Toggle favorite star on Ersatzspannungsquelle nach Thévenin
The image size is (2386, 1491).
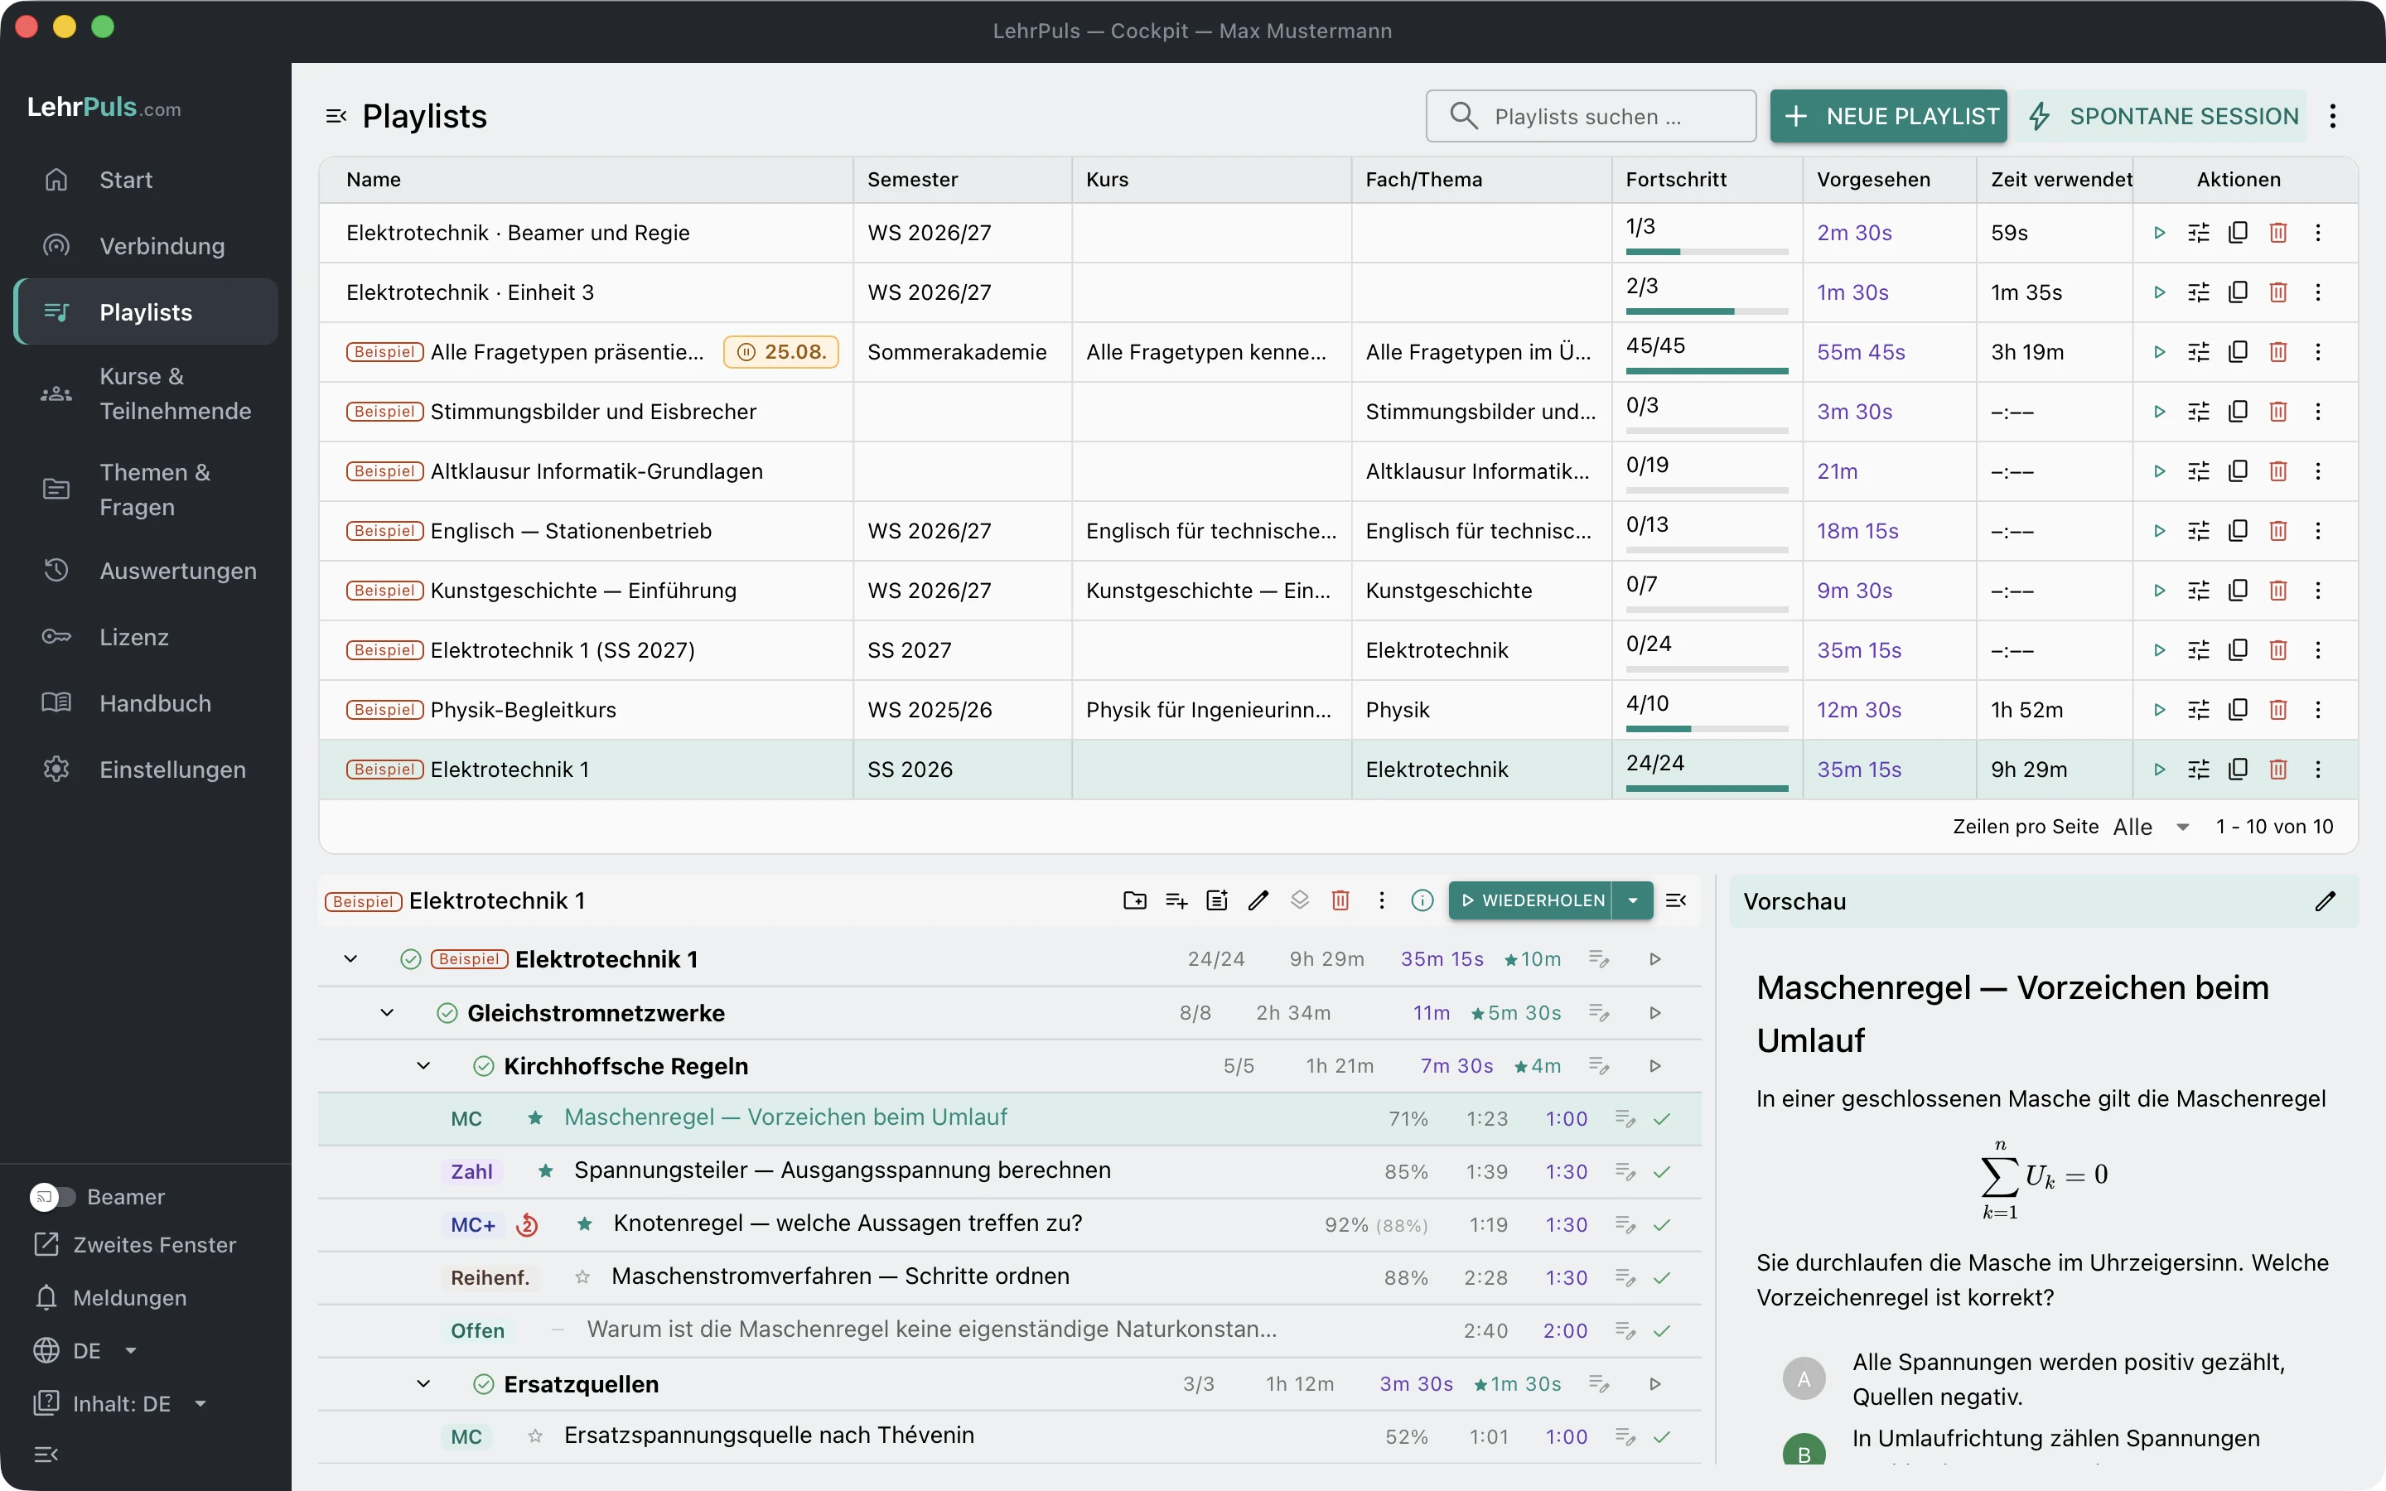coord(535,1437)
